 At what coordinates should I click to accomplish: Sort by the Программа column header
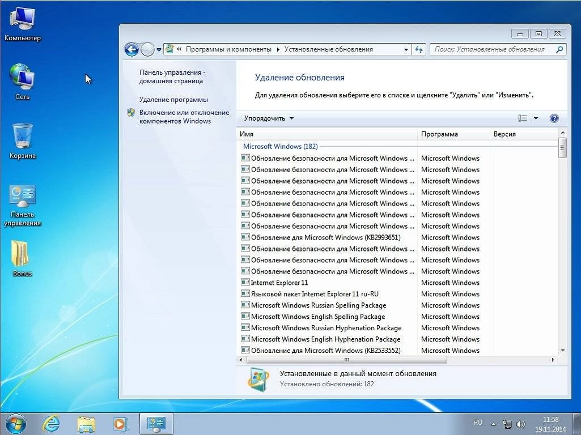pos(454,134)
